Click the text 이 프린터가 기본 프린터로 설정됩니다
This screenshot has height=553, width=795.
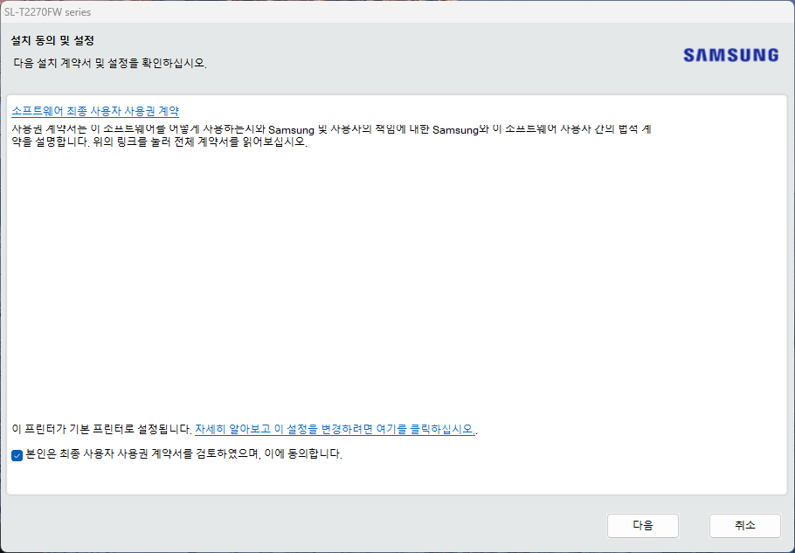[102, 429]
